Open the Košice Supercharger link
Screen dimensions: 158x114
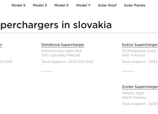point(140,45)
